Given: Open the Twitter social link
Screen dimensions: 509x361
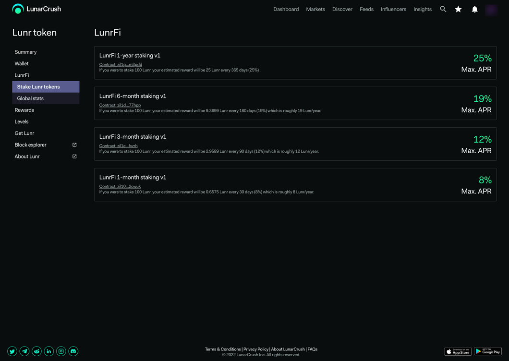Looking at the screenshot, I should pos(12,351).
